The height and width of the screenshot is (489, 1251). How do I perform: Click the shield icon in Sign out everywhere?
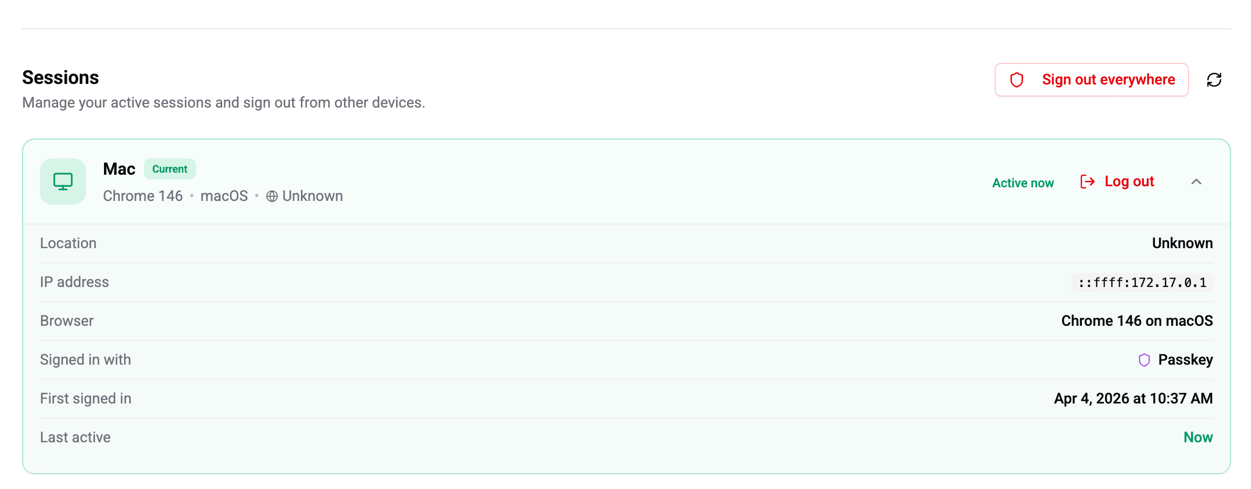tap(1017, 80)
